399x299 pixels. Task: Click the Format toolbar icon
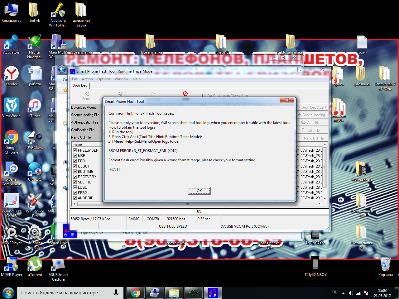click(x=87, y=96)
